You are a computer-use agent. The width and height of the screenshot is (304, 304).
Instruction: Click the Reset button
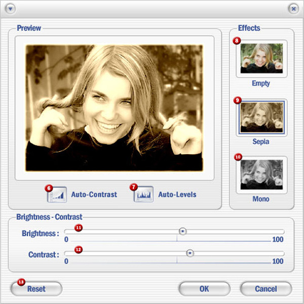36,289
